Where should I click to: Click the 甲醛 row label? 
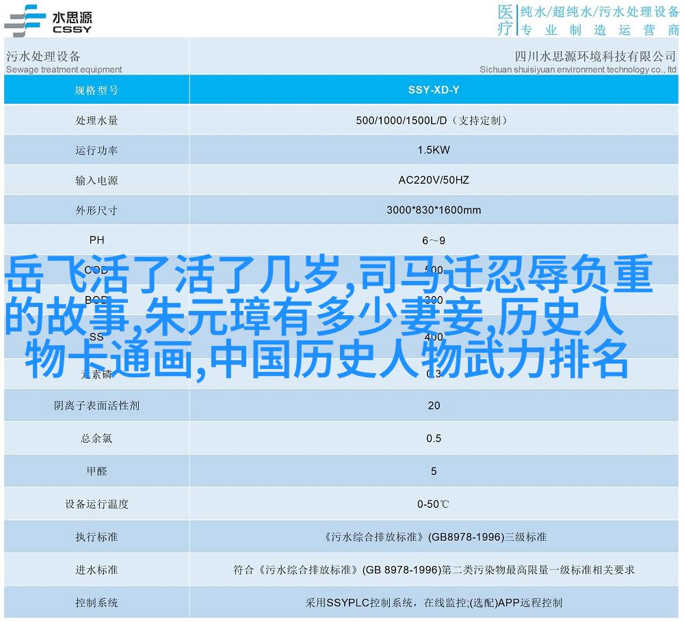click(96, 471)
